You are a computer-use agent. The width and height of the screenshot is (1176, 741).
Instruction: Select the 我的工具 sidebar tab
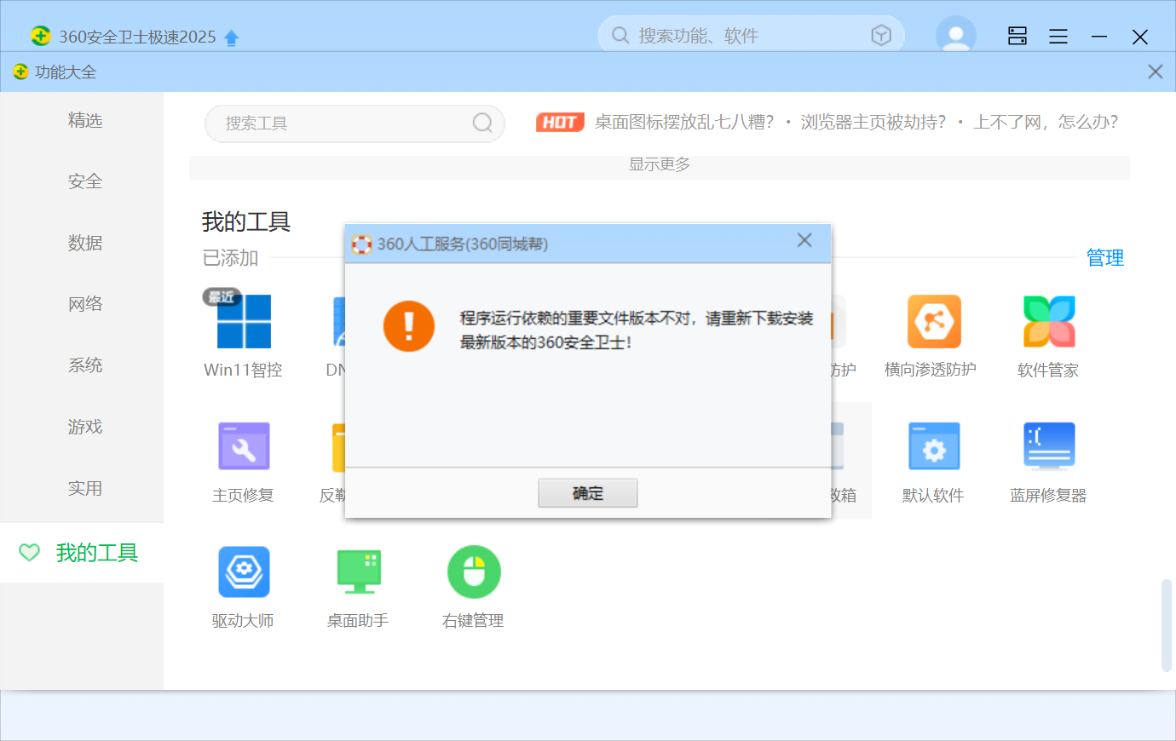(x=82, y=553)
